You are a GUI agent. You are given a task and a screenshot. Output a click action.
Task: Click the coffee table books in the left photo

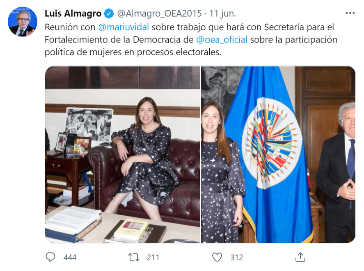105,225
